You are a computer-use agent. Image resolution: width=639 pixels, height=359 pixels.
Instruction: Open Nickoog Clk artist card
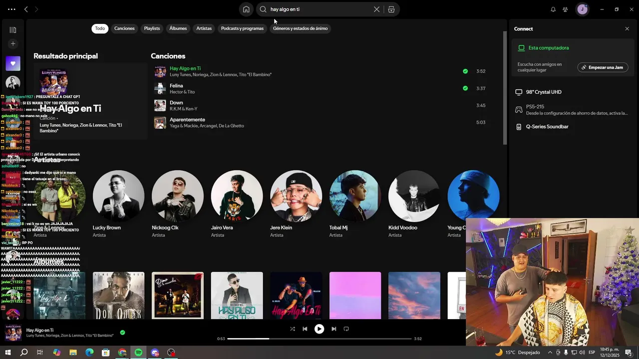coord(177,204)
